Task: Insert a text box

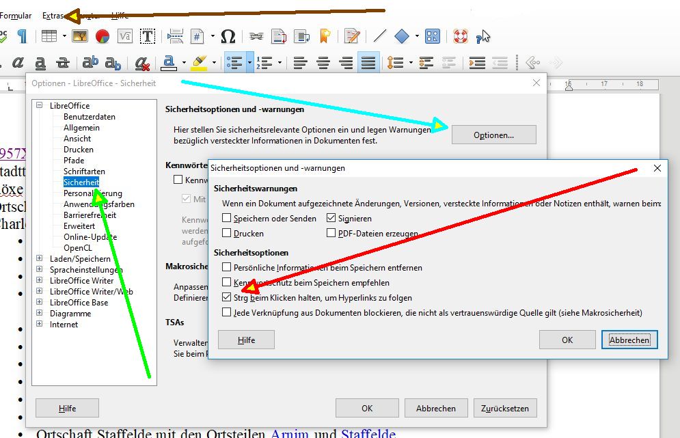Action: 148,36
